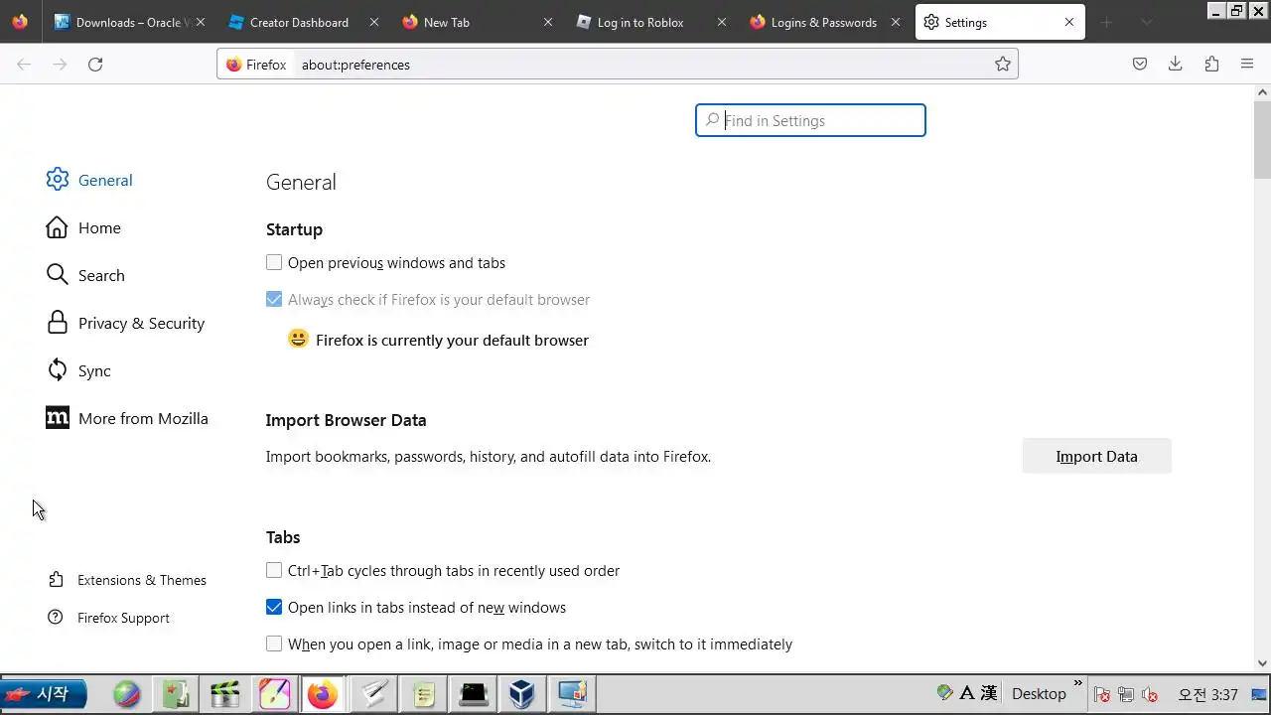Screen dimensions: 1271x715
Task: Click the Desktop toolbar label in taskbar
Action: pos(1039,694)
